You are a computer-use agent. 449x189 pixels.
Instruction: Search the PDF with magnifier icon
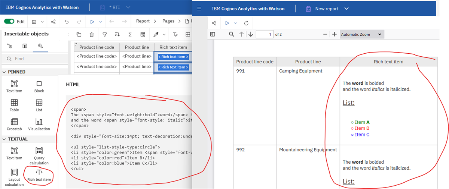tap(232, 34)
